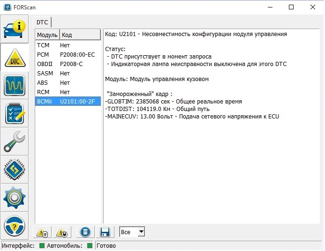Viewport: 325px width, 251px height.
Task: Open the help steering wheel icon
Action: [x=15, y=226]
